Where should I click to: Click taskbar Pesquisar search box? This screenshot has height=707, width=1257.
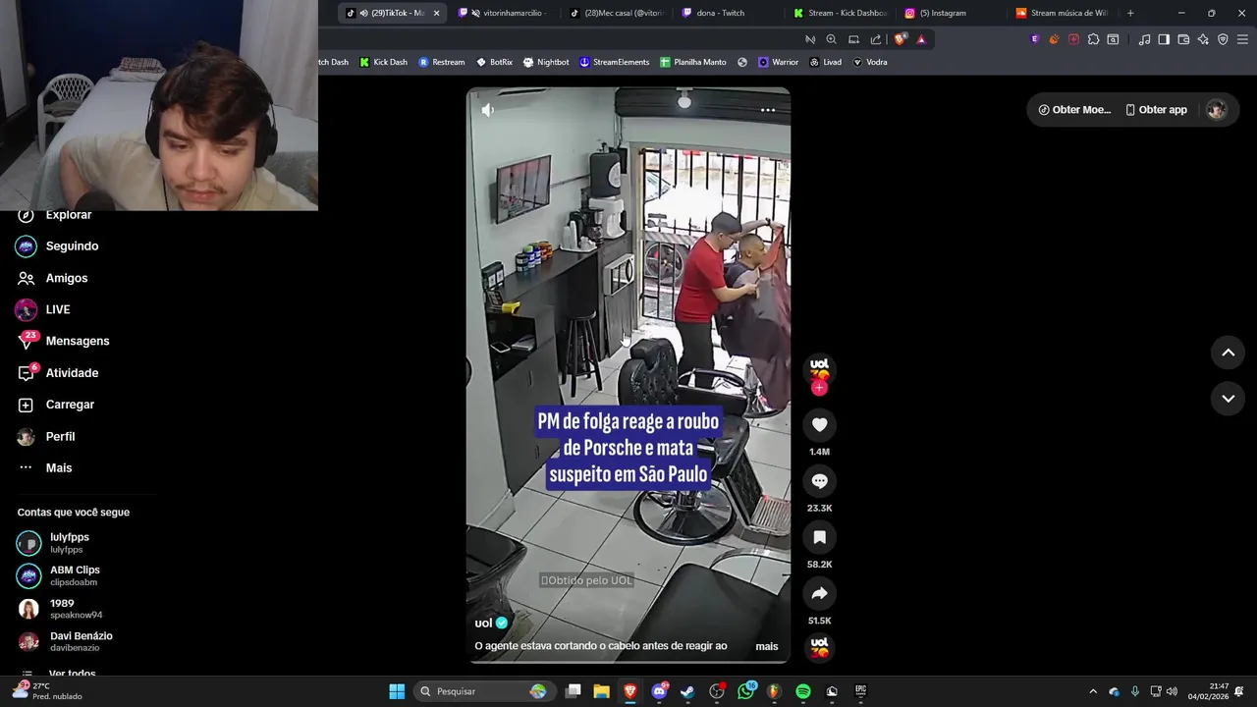point(483,691)
